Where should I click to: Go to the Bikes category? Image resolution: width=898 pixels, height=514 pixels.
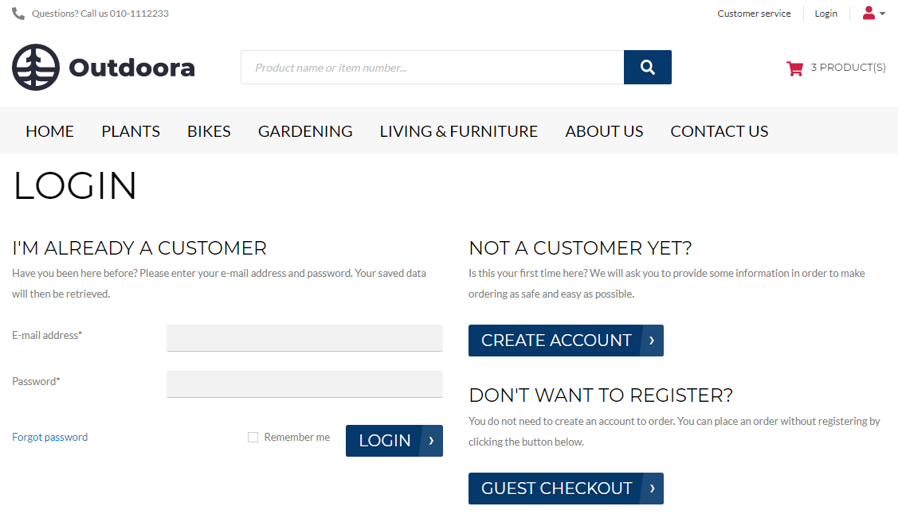(209, 131)
